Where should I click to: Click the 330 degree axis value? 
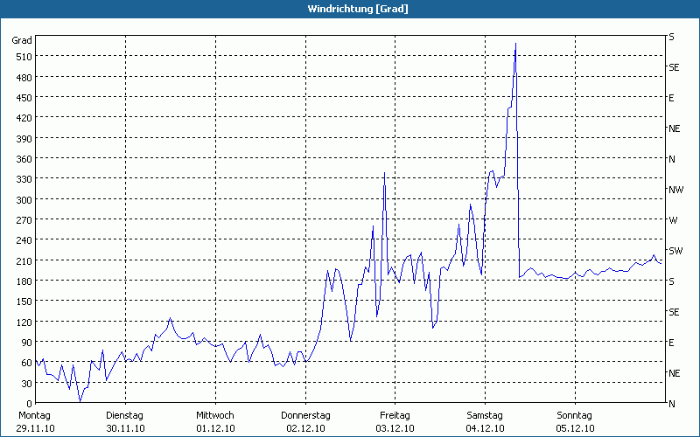(x=25, y=179)
